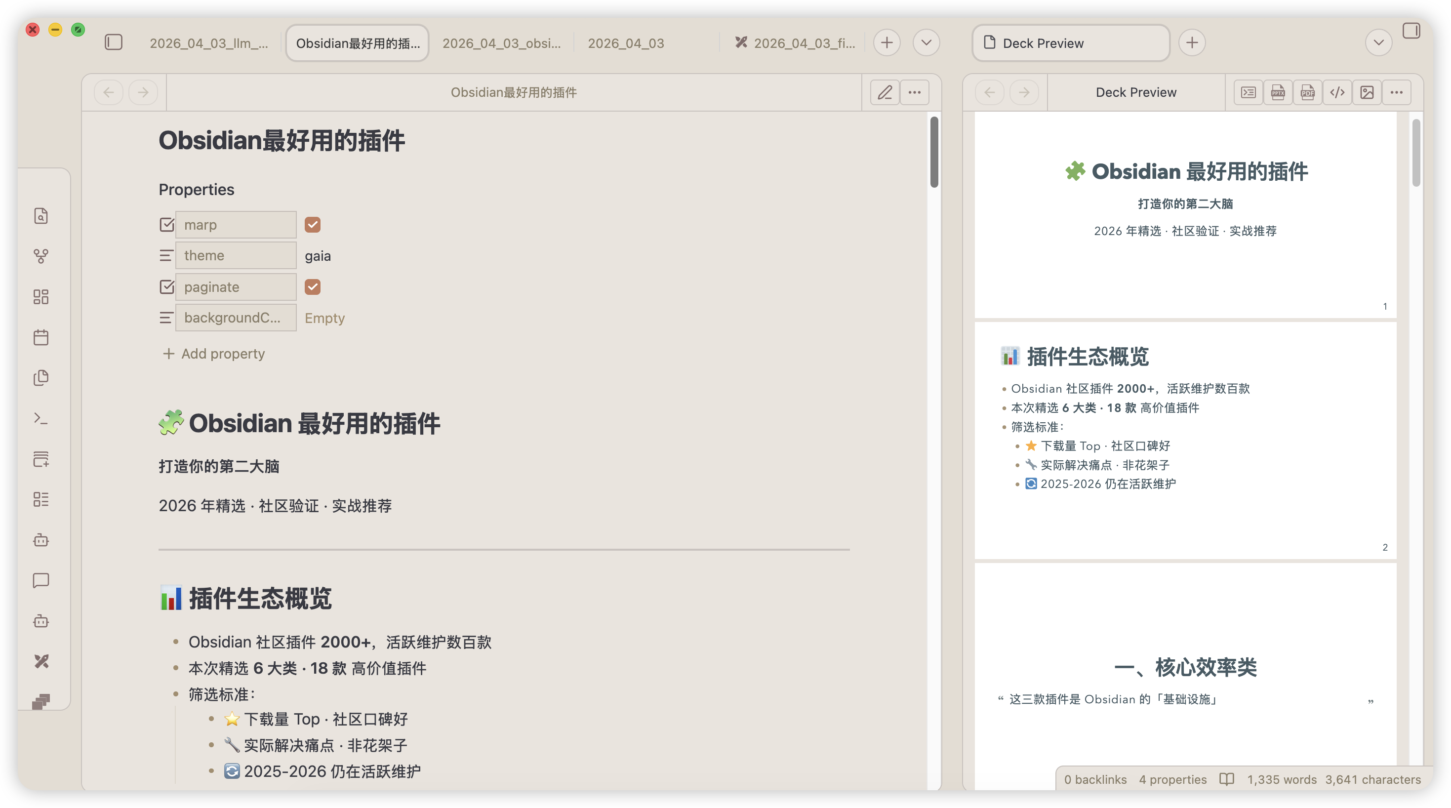1451x808 pixels.
Task: Open the note's more options menu
Action: click(x=914, y=92)
